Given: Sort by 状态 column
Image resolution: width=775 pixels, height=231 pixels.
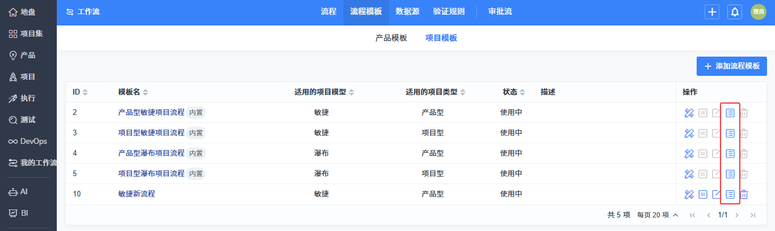Looking at the screenshot, I should tap(514, 92).
